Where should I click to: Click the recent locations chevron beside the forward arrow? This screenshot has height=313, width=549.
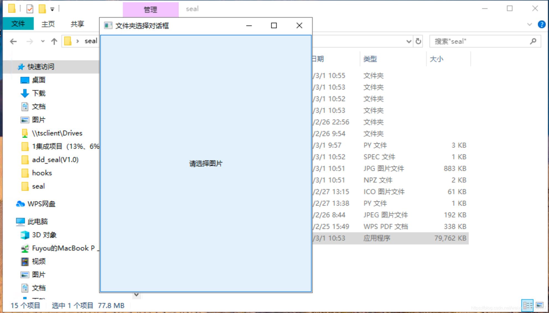pyautogui.click(x=43, y=41)
